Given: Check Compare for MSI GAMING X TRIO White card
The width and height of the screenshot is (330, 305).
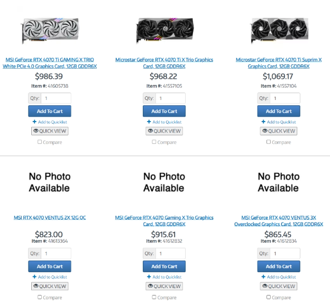Looking at the screenshot, I should 40,142.
